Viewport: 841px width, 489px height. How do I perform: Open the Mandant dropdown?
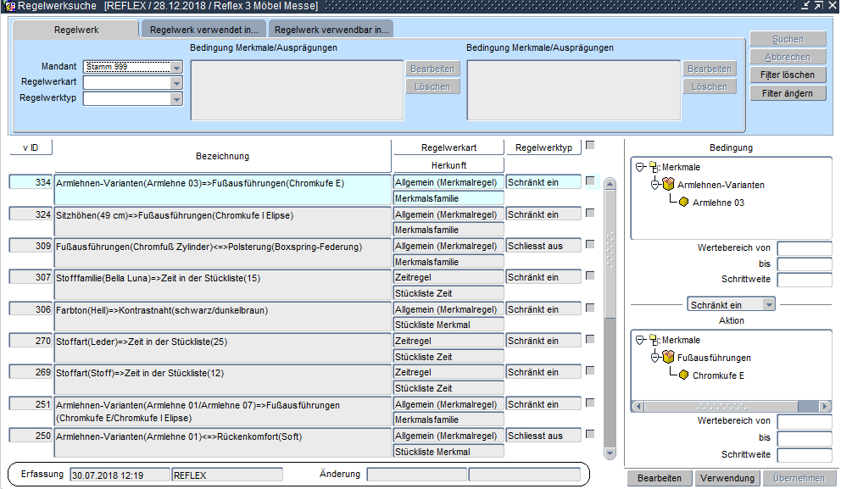click(x=176, y=67)
